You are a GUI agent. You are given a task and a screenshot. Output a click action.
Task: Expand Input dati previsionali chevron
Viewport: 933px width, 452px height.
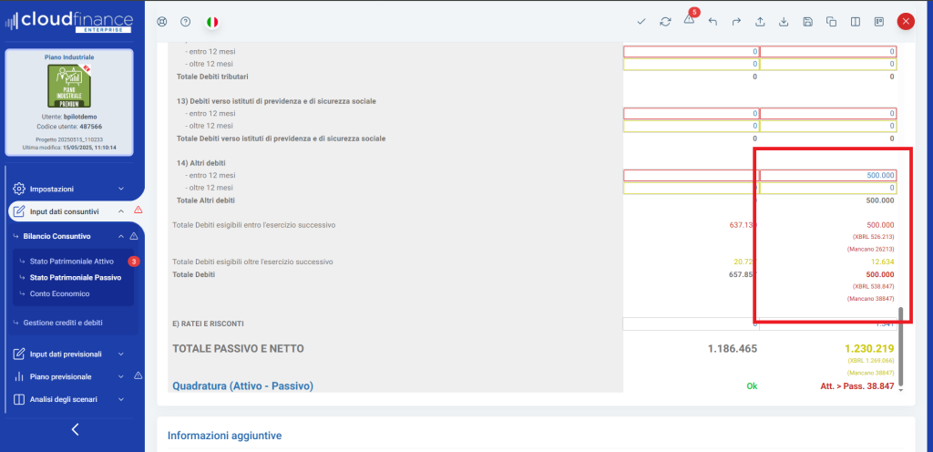click(x=121, y=354)
